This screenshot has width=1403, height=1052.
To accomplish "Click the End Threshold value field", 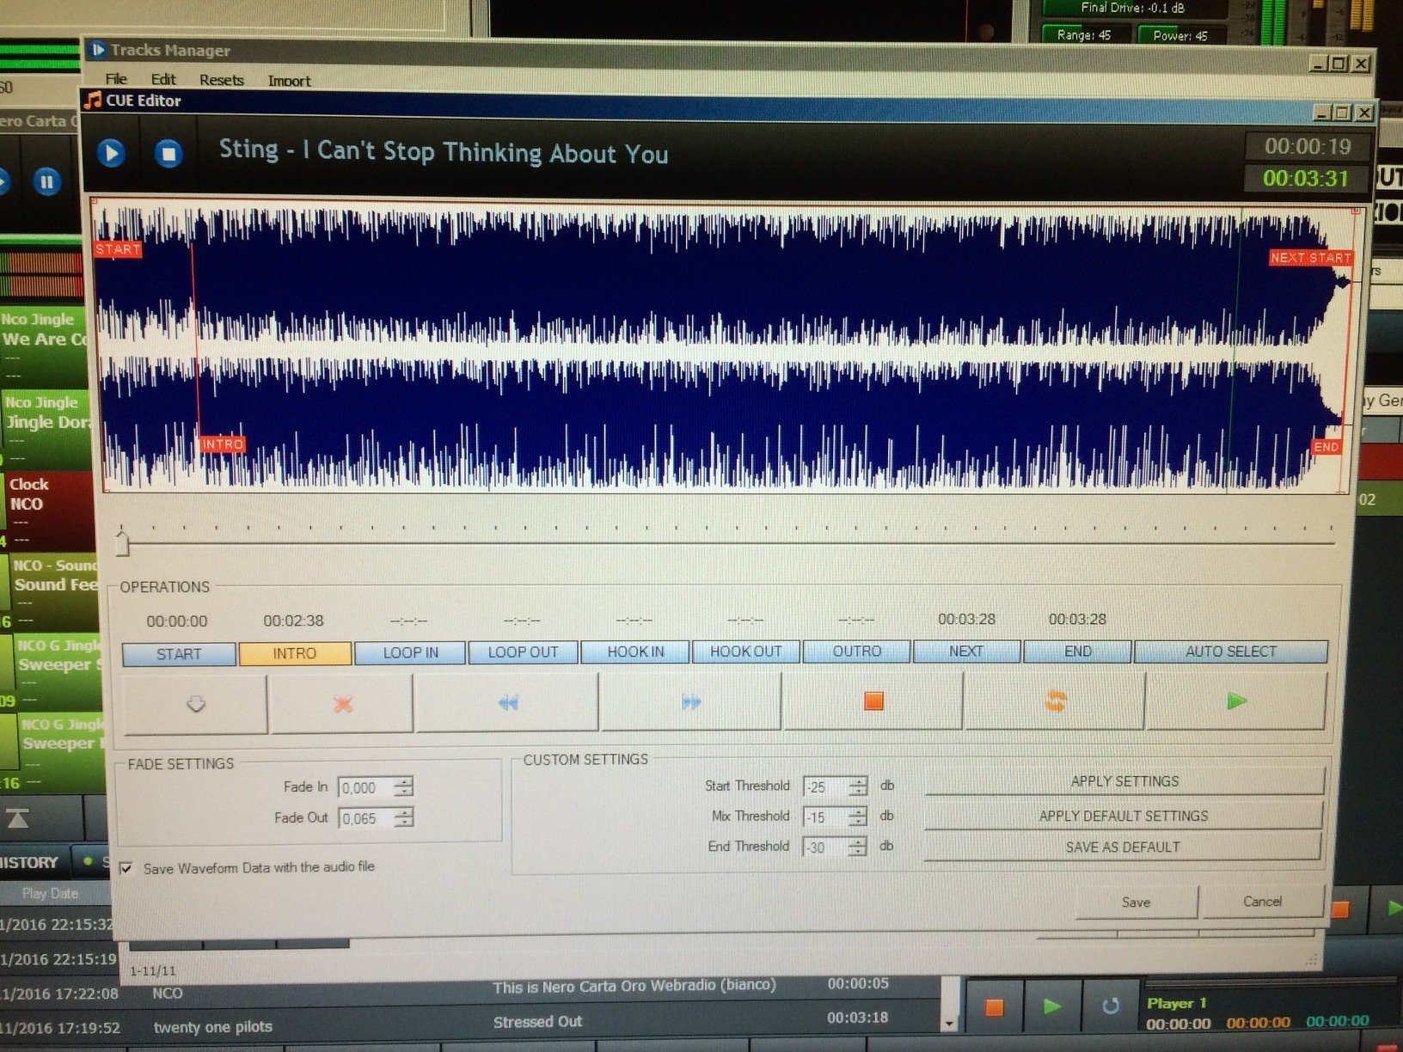I will [825, 847].
